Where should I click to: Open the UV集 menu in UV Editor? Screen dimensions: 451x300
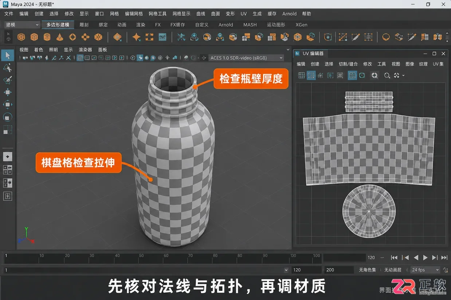click(438, 64)
